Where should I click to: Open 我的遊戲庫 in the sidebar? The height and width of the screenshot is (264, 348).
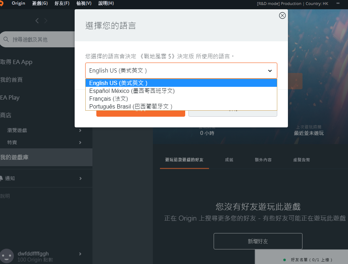[x=14, y=157]
